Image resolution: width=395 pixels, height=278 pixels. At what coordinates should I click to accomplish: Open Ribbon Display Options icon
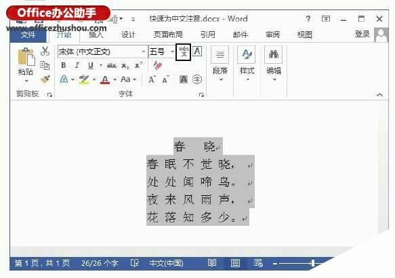click(326, 19)
